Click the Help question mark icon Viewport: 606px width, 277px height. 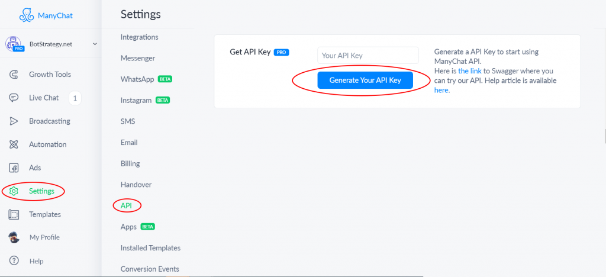point(14,261)
